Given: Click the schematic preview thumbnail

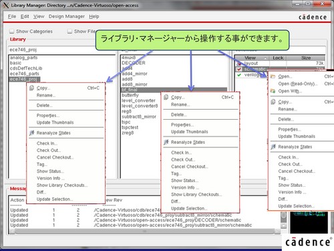Looking at the screenshot, I should tap(309, 222).
